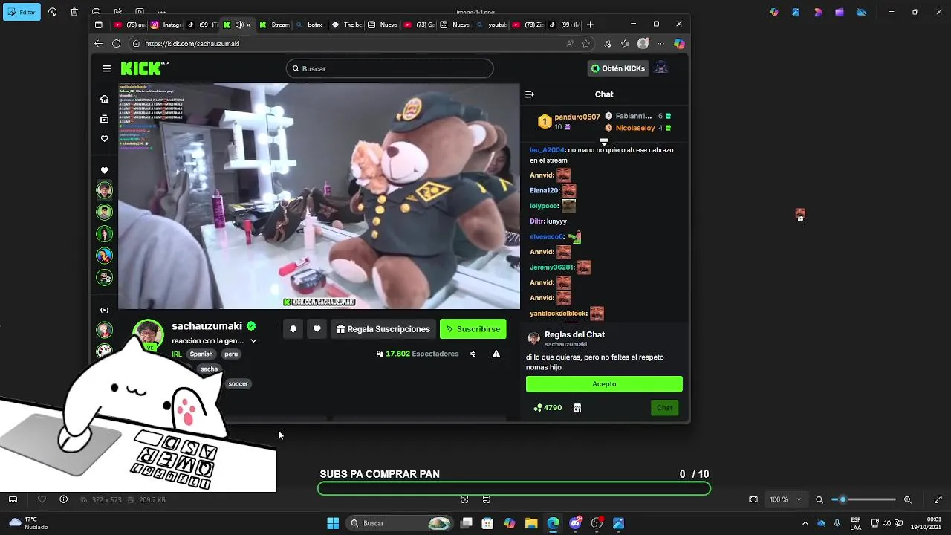Click the pictured Spanish tag
This screenshot has height=535, width=951.
201,354
